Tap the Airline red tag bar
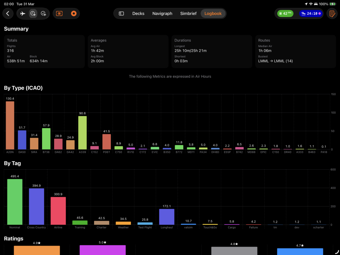The image size is (340, 255). click(58, 211)
